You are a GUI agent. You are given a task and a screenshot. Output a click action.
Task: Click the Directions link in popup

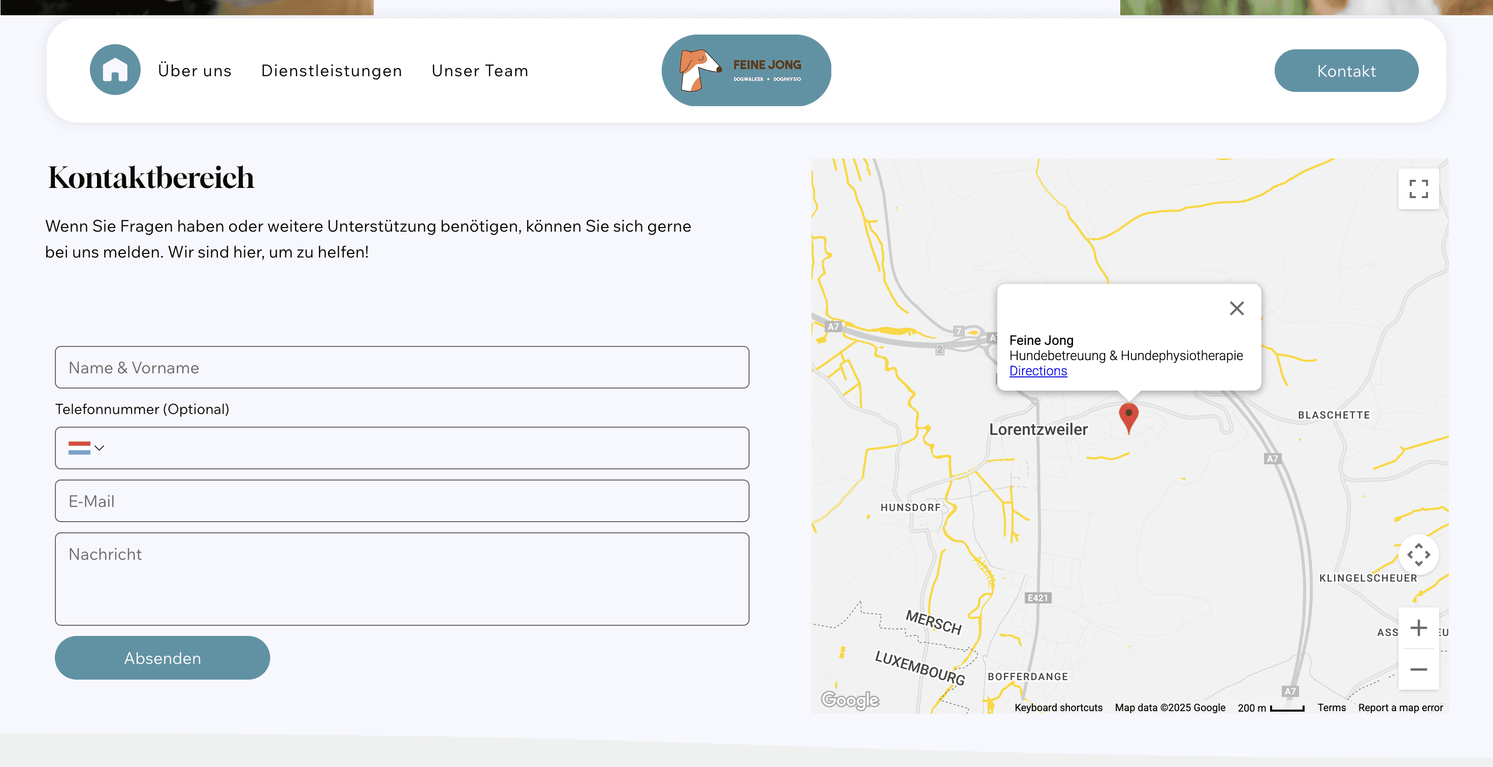[x=1037, y=371]
